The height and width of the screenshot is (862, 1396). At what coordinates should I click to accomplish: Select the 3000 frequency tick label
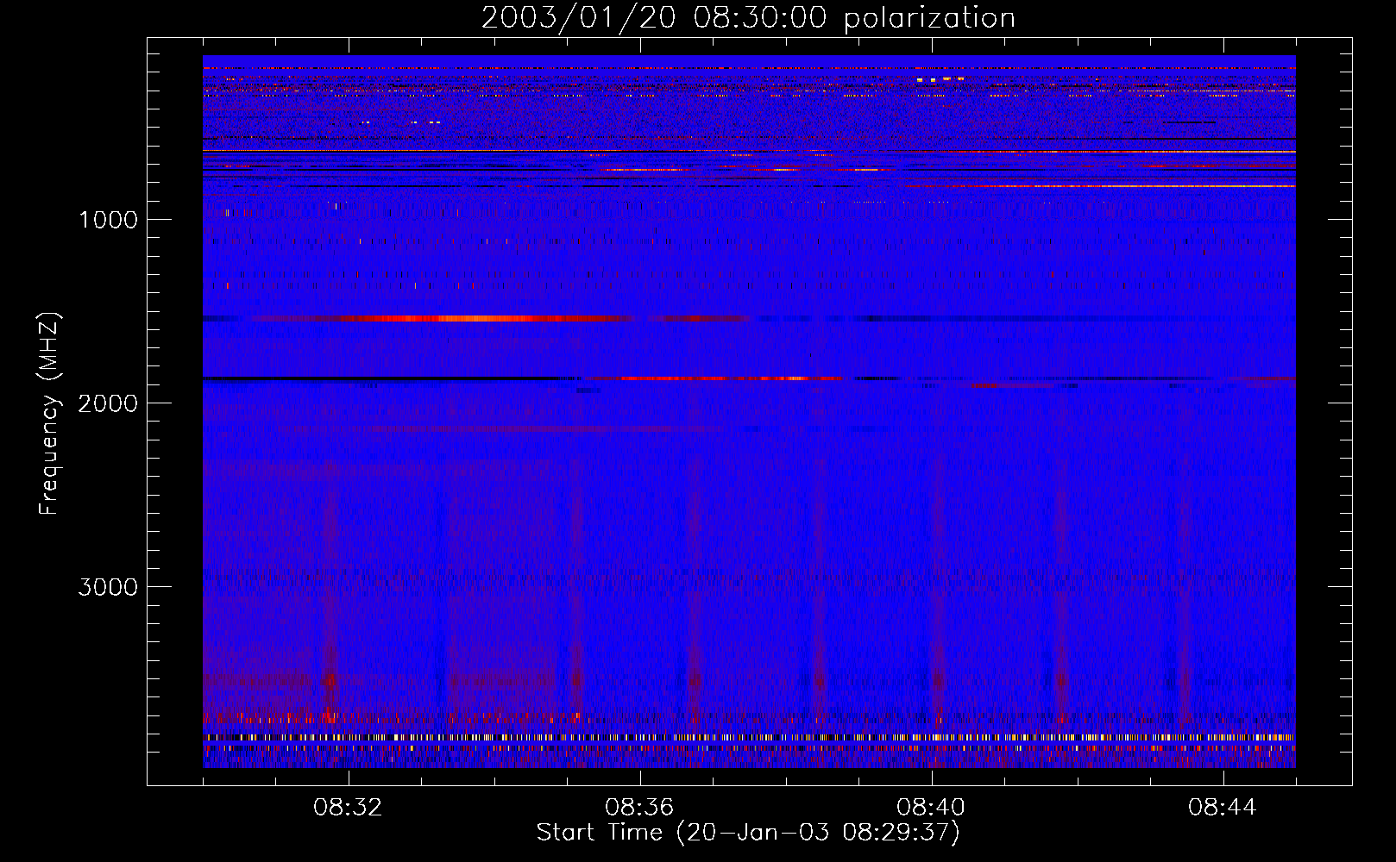[x=108, y=587]
